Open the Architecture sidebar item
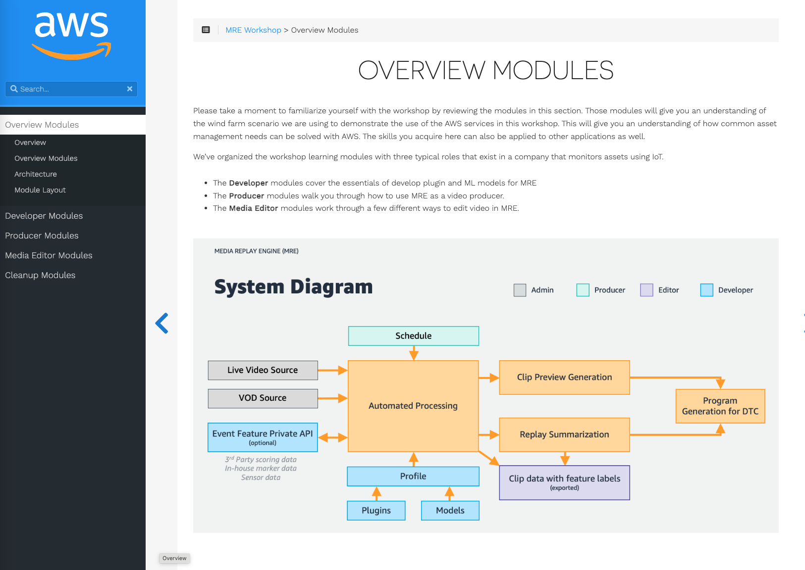Image resolution: width=805 pixels, height=570 pixels. click(x=36, y=174)
